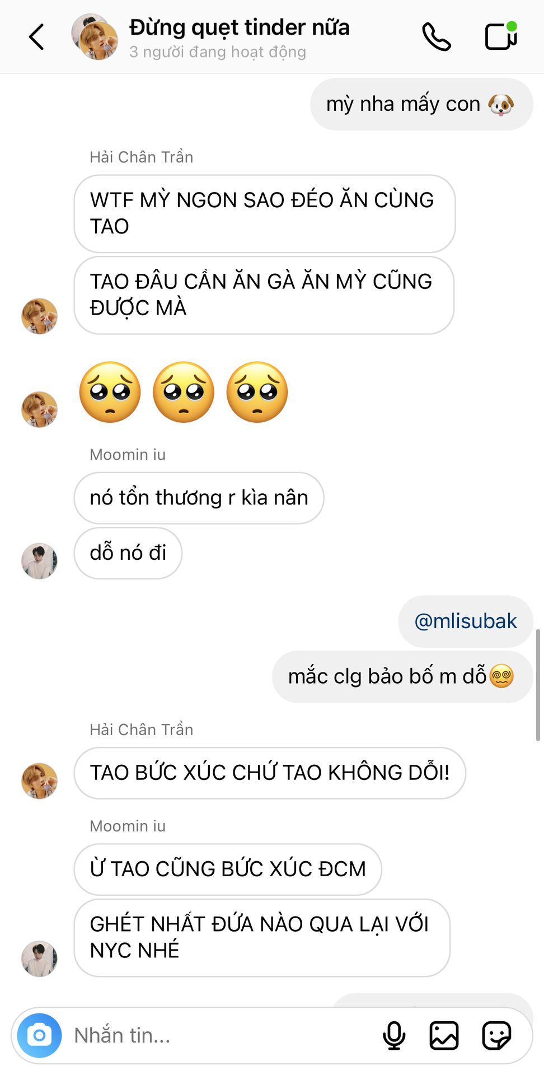544x1075 pixels.
Task: Open the photo gallery image icon
Action: (x=444, y=1035)
